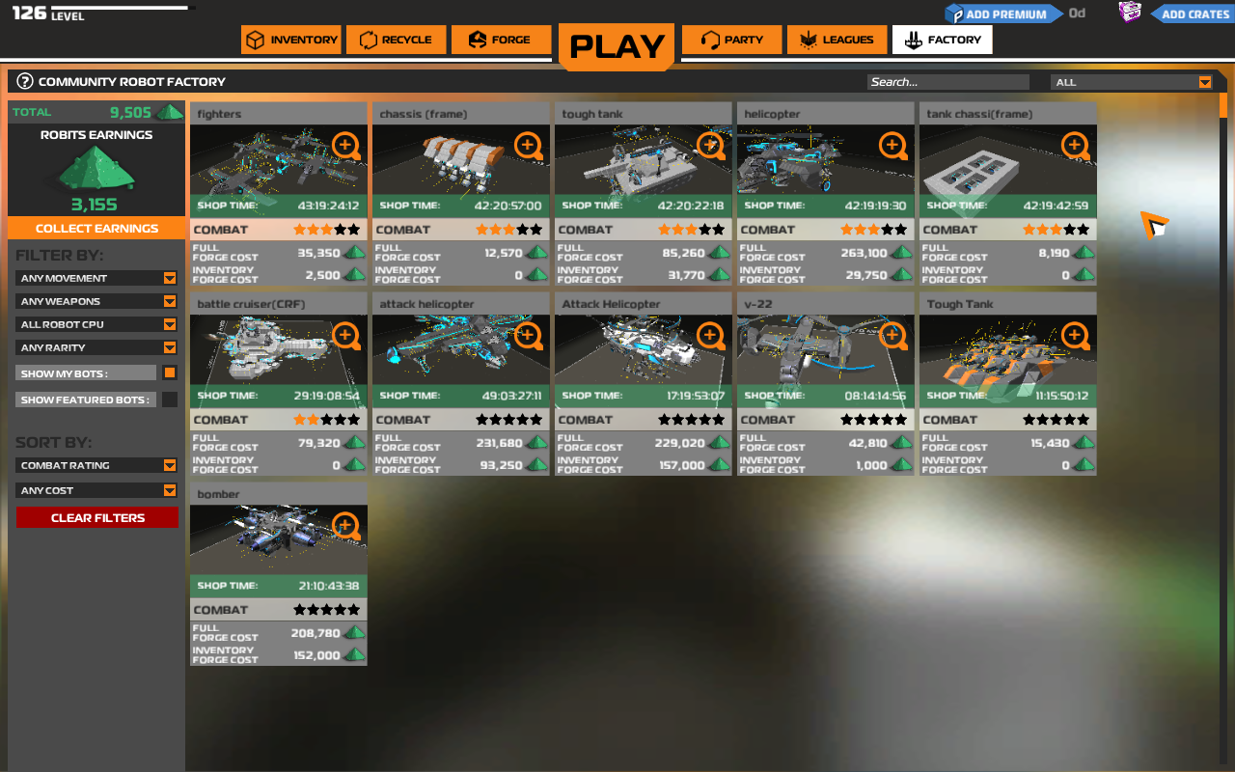Click bomber full forge cost 208,780
Screen dimensions: 1235x772
316,634
